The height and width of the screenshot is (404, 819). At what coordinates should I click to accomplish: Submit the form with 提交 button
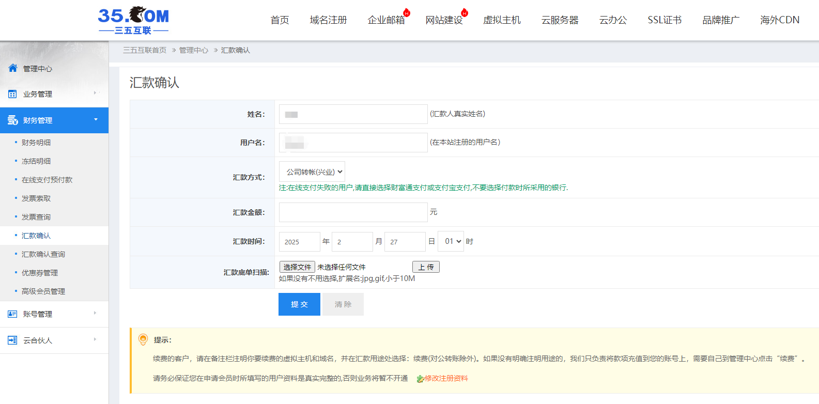[x=299, y=304]
